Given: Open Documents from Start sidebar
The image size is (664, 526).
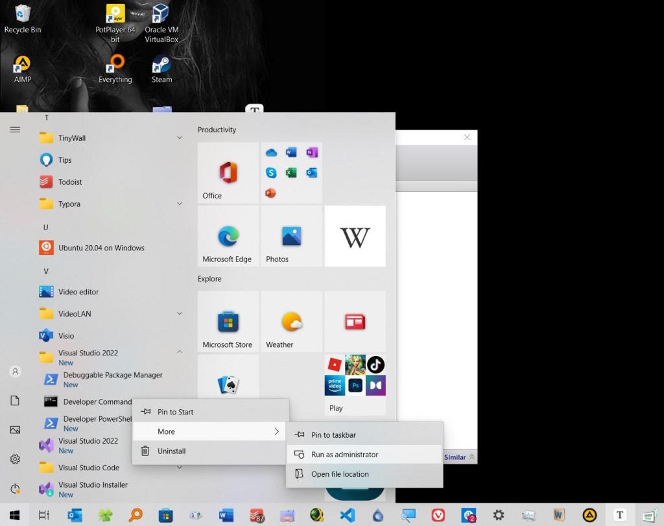Looking at the screenshot, I should pyautogui.click(x=15, y=401).
